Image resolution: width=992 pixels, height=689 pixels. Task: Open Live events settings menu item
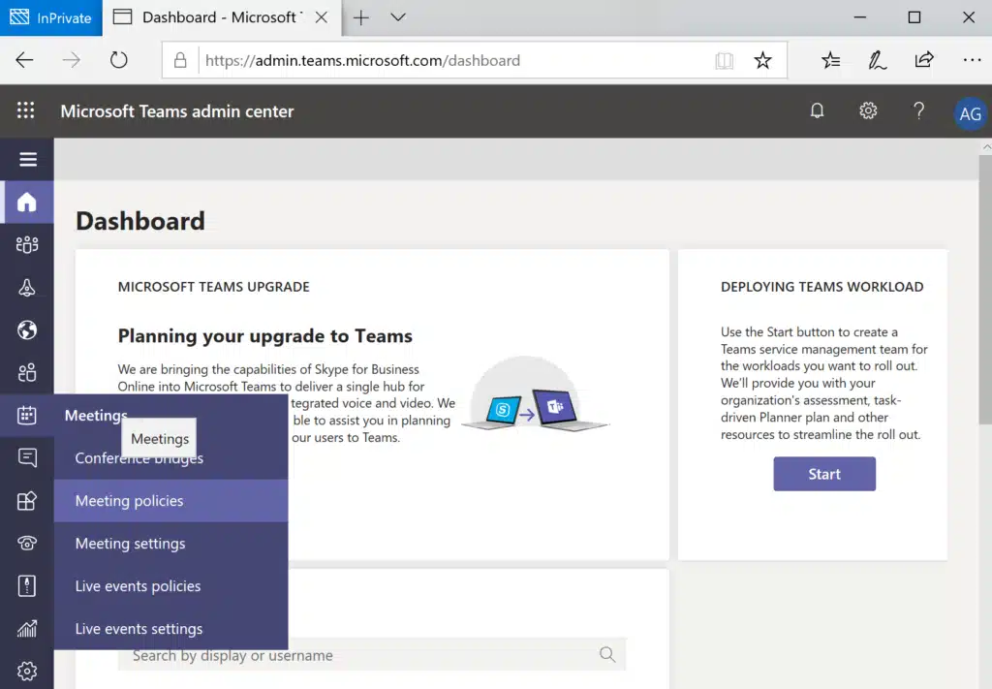pyautogui.click(x=139, y=629)
